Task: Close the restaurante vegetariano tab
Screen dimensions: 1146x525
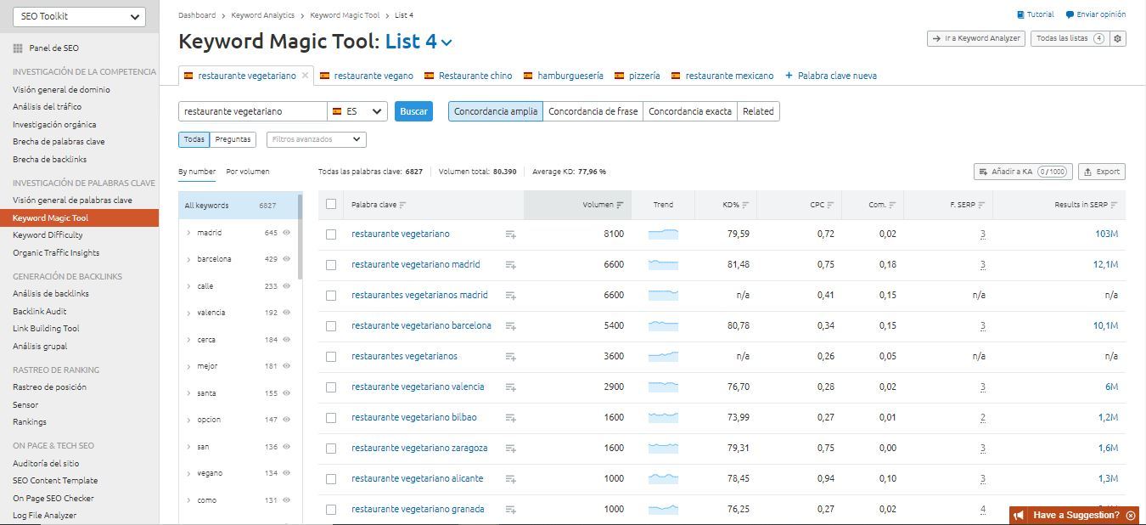Action: click(x=306, y=75)
